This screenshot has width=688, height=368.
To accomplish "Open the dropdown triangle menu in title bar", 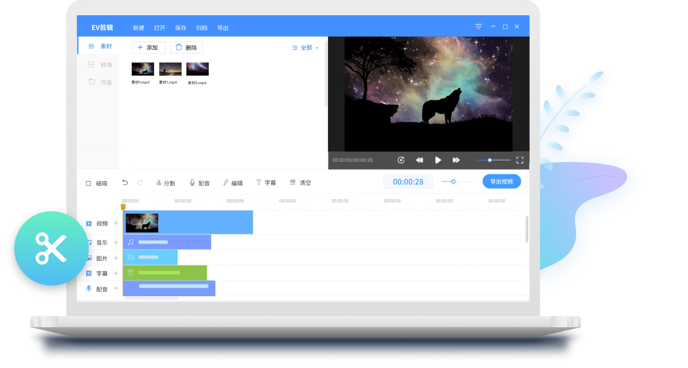I will click(478, 27).
